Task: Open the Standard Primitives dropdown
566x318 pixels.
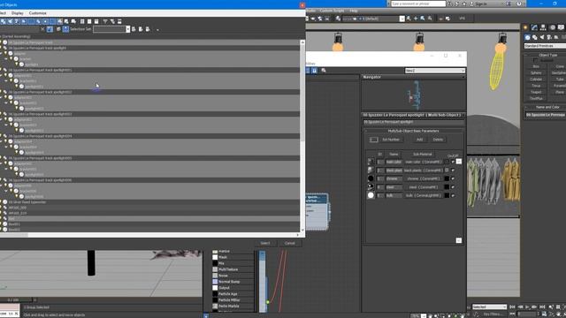Action: pyautogui.click(x=545, y=46)
